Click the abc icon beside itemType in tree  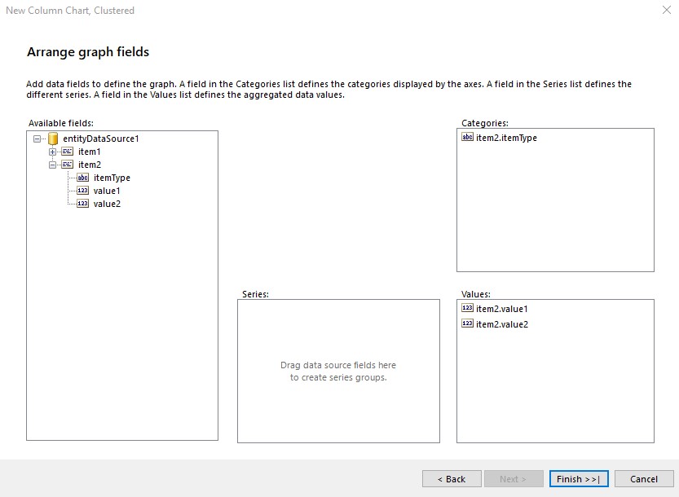[82, 178]
